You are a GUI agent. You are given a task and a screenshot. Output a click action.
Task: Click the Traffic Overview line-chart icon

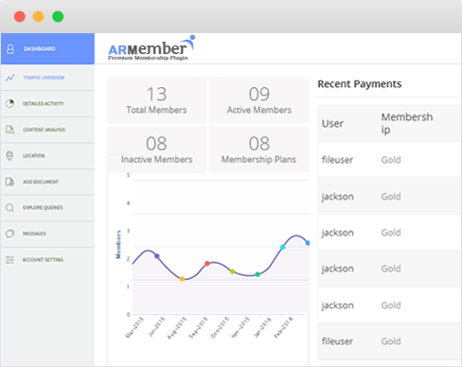10,78
